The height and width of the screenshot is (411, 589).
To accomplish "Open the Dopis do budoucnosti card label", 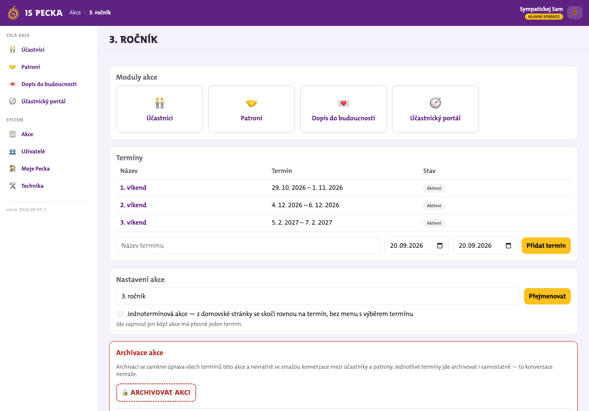I will click(343, 118).
